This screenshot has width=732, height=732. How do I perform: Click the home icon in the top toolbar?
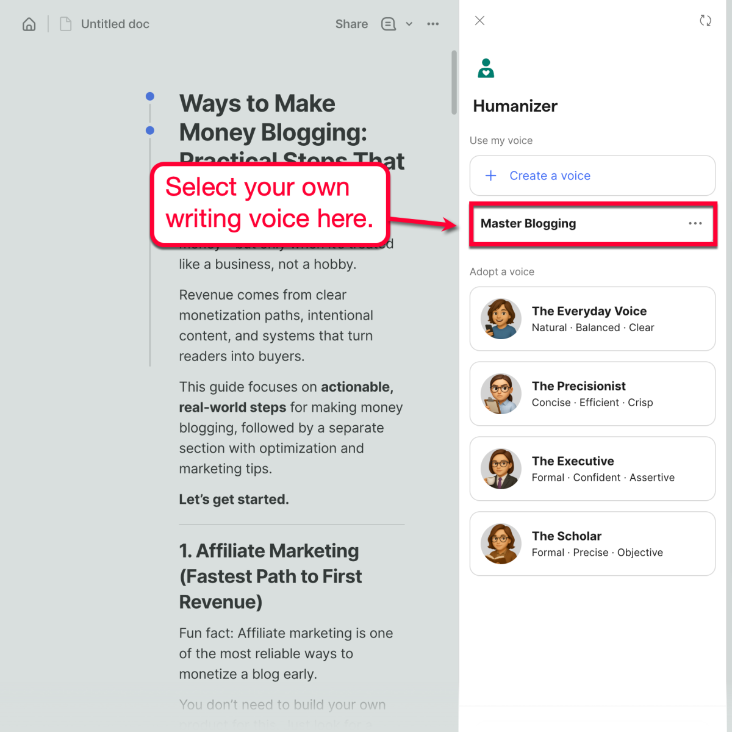[29, 24]
